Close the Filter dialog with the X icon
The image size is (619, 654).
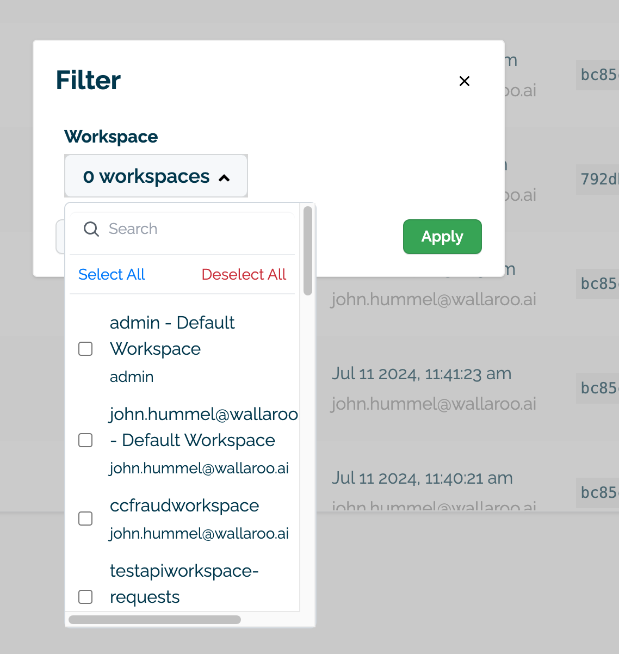point(464,81)
